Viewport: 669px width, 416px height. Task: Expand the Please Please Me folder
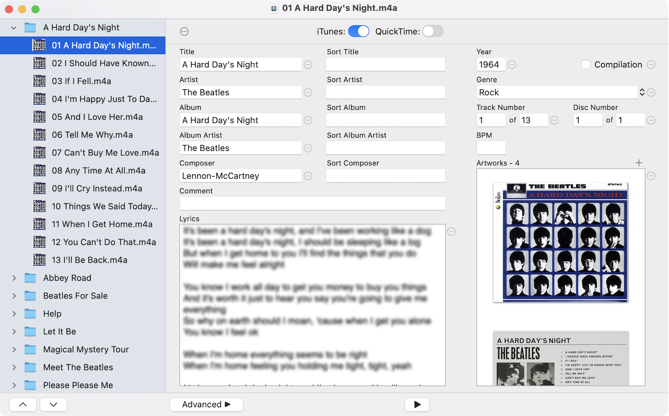[14, 385]
